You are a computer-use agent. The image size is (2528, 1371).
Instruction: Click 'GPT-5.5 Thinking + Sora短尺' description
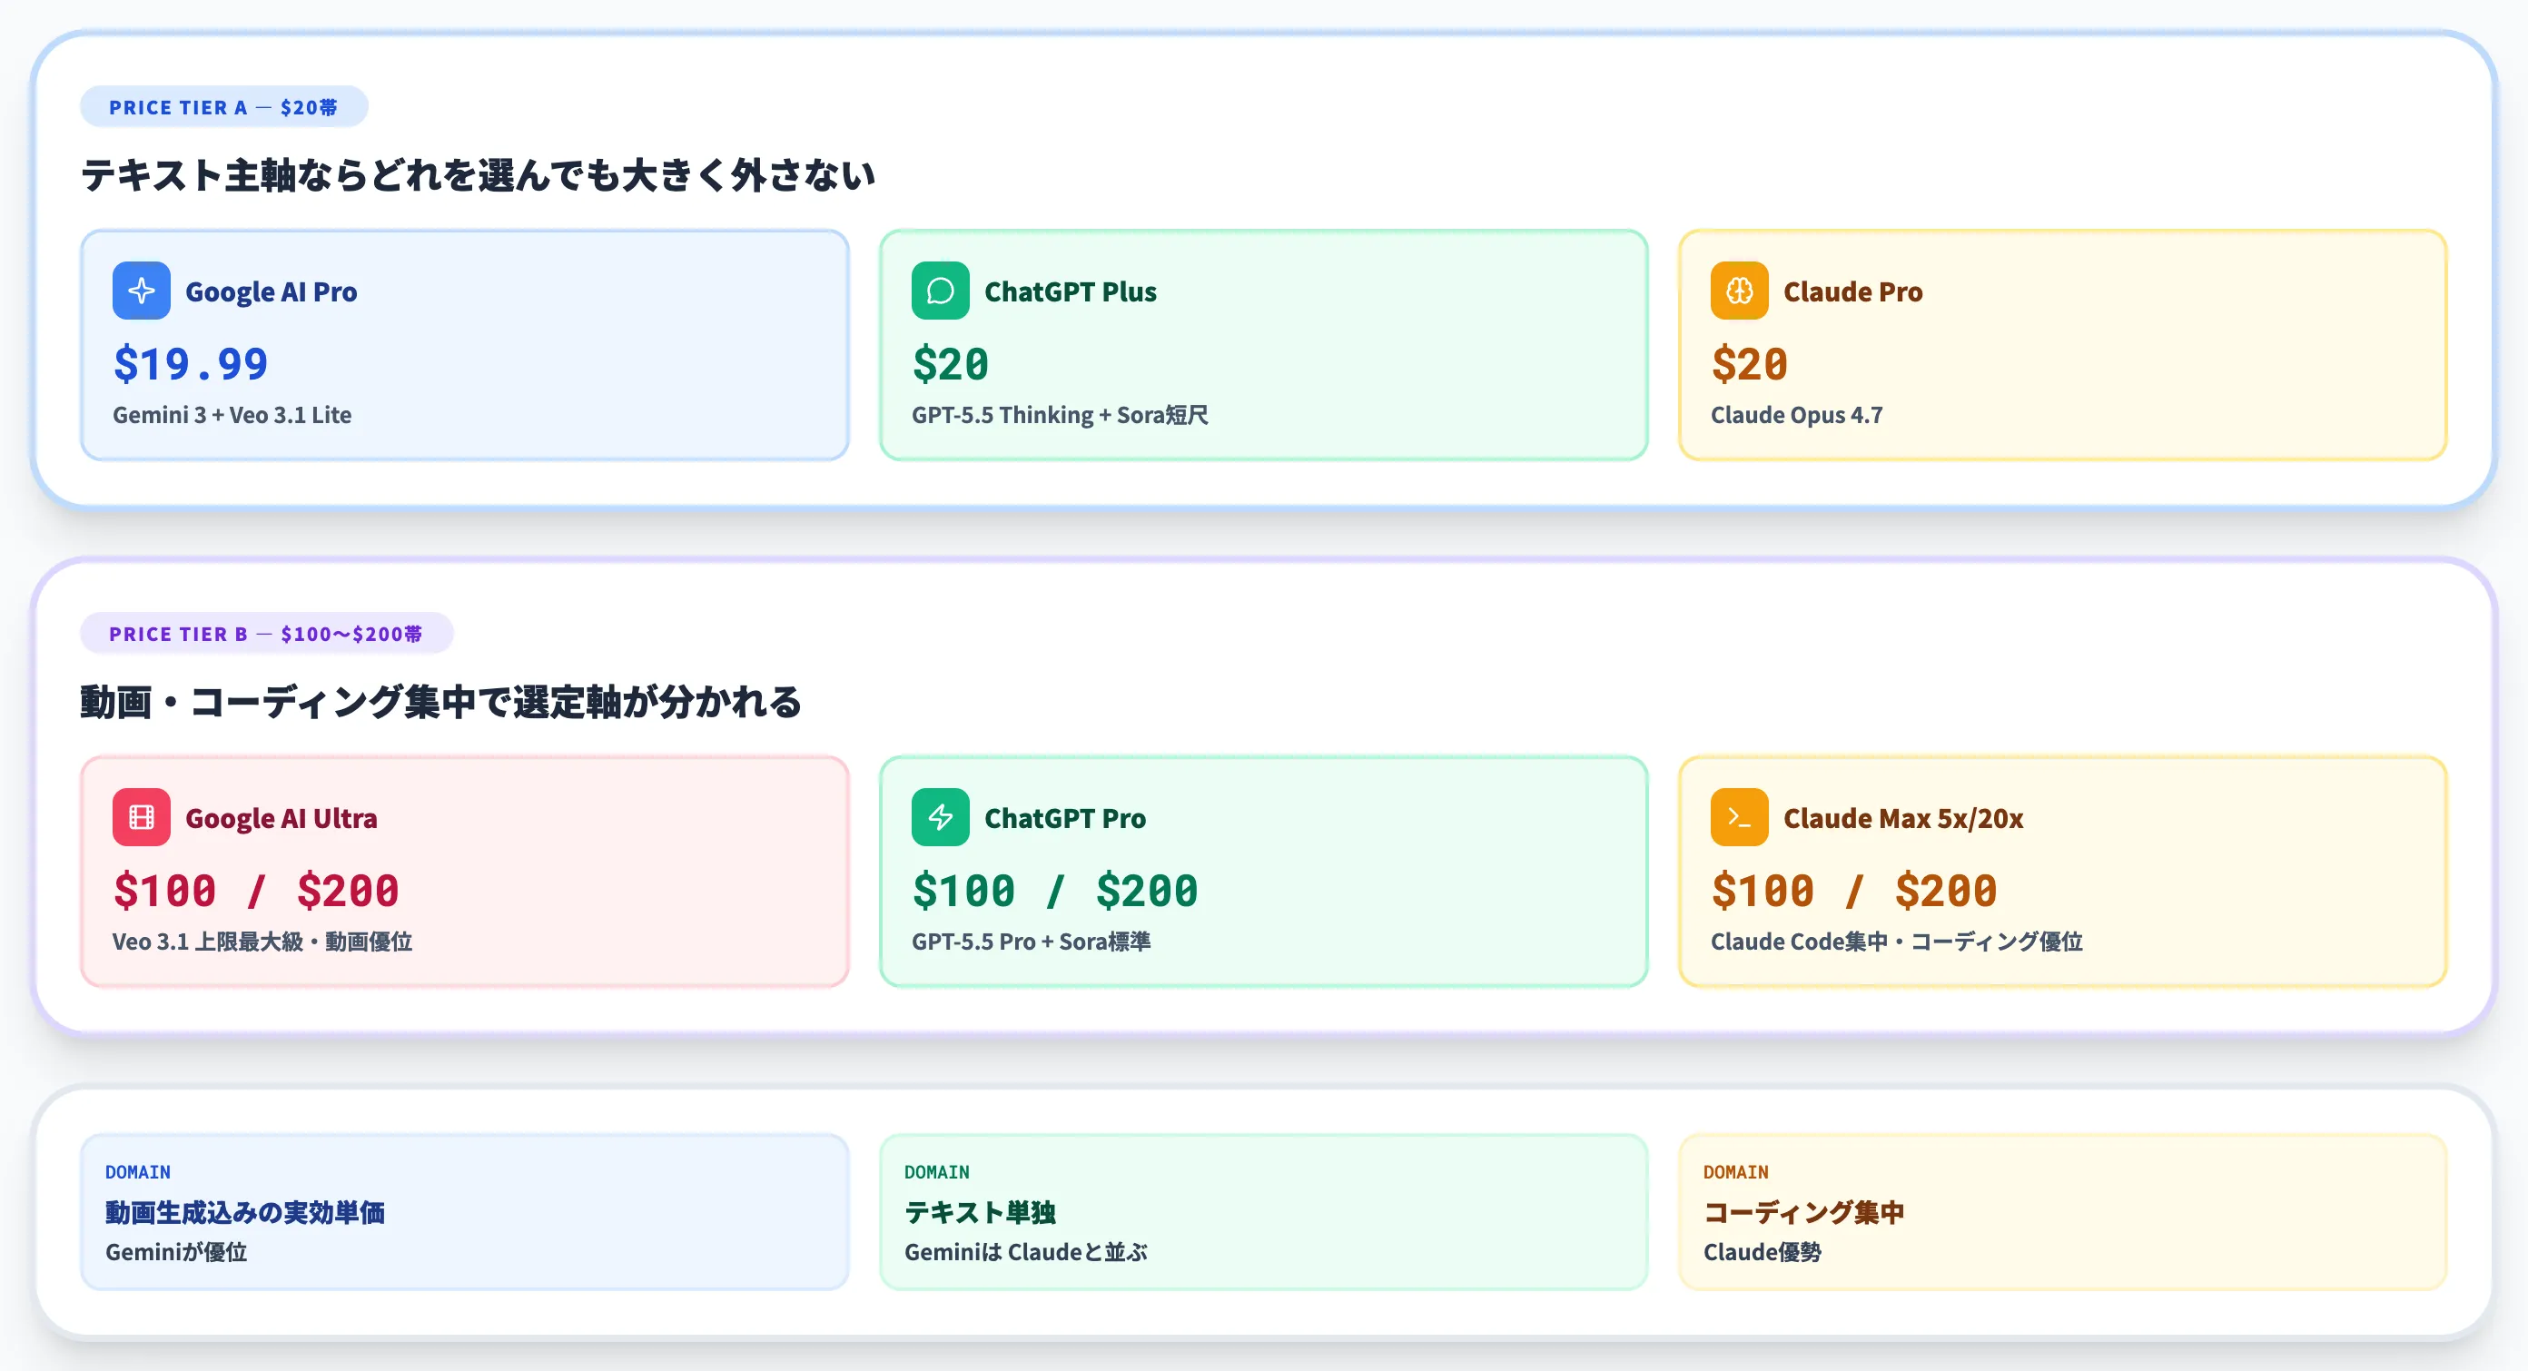pos(1060,415)
